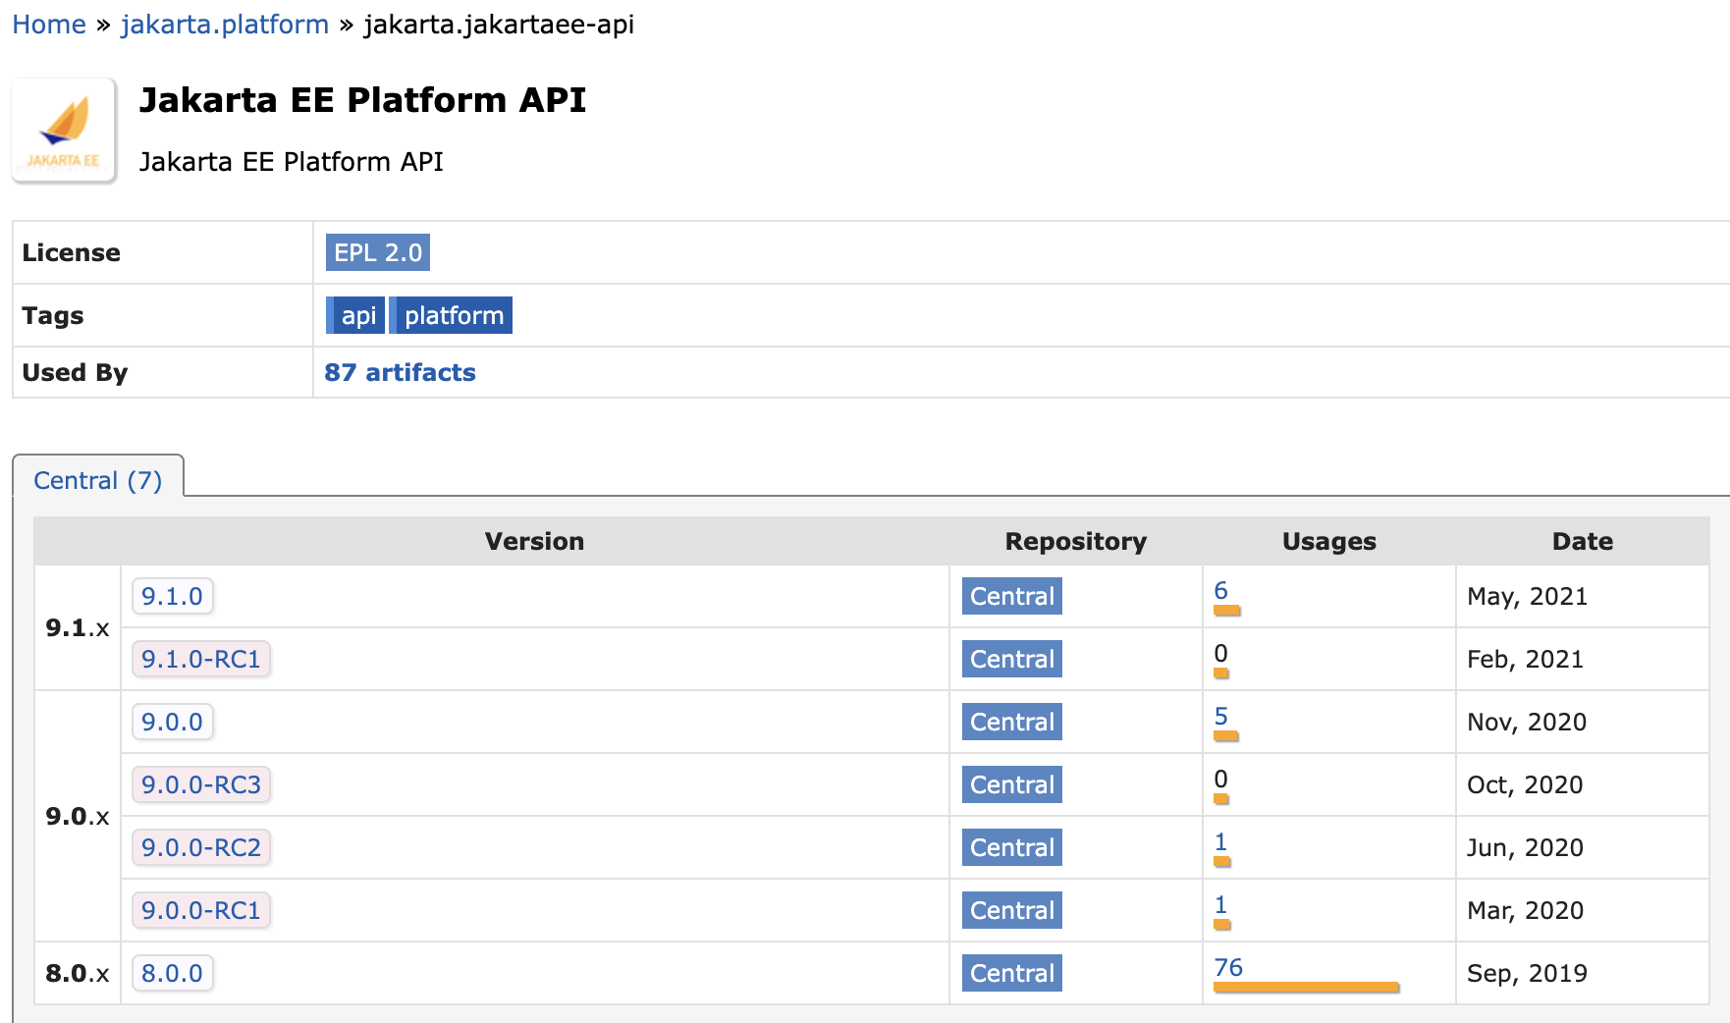Click the EPL 2.0 license badge
Screen dimensions: 1730x1023
378,252
